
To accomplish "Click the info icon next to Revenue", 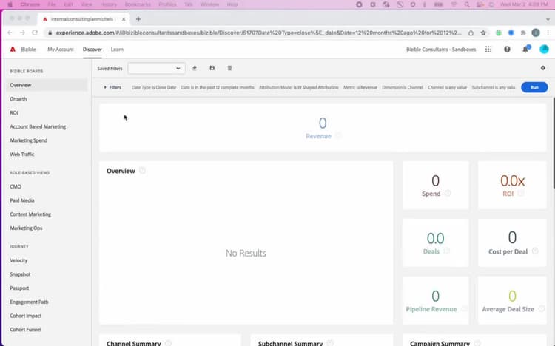I will pos(338,136).
